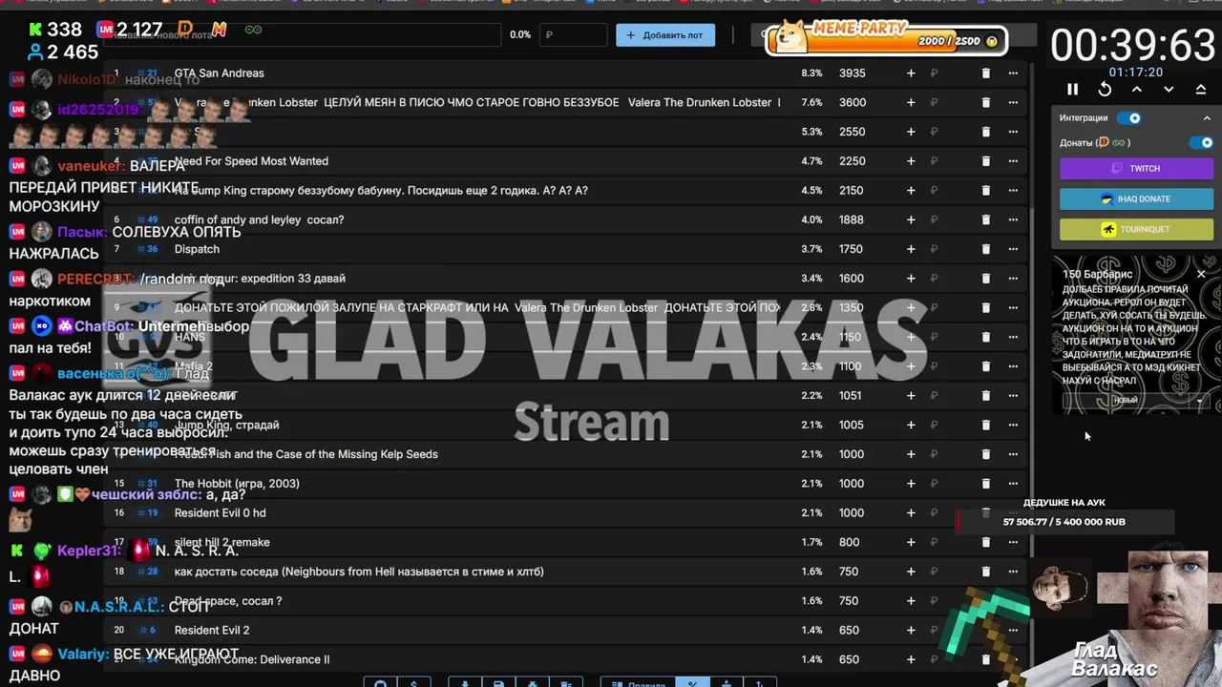
Task: Delete the HANS lot
Action: [986, 337]
